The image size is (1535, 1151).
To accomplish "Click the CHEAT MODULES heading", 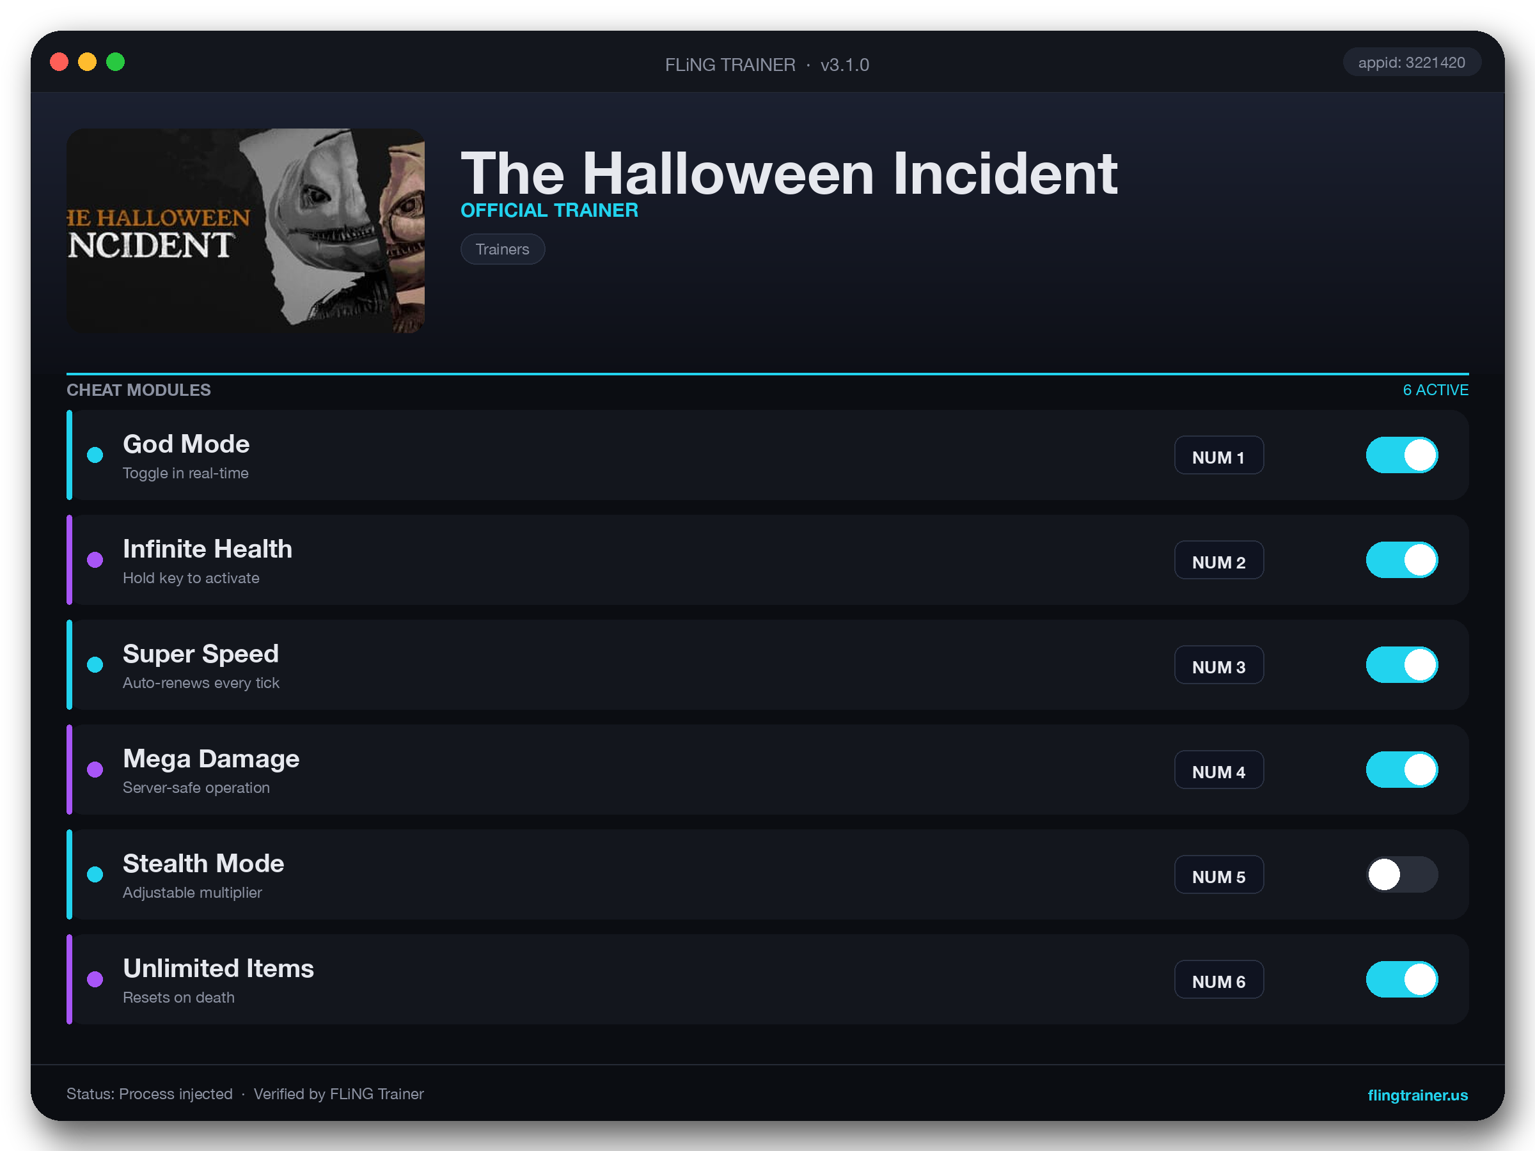I will 138,390.
